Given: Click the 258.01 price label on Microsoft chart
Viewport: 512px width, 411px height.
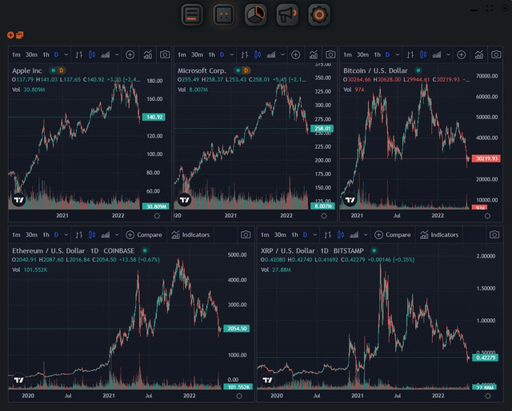Looking at the screenshot, I should point(322,129).
